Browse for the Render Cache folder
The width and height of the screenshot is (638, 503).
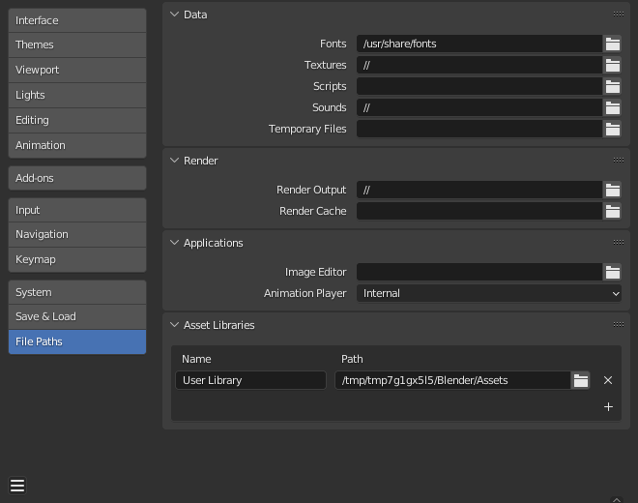coord(612,211)
